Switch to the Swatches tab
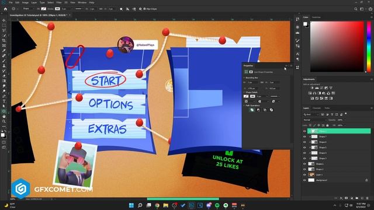This screenshot has height=210, width=374. click(316, 17)
